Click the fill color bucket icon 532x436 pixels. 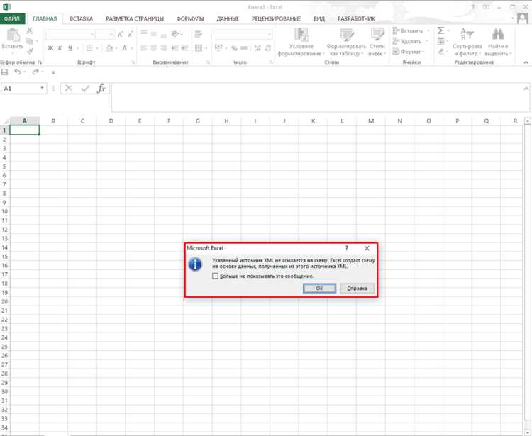(x=109, y=48)
